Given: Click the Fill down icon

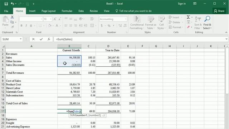Looking at the screenshot, I should click(189, 22).
